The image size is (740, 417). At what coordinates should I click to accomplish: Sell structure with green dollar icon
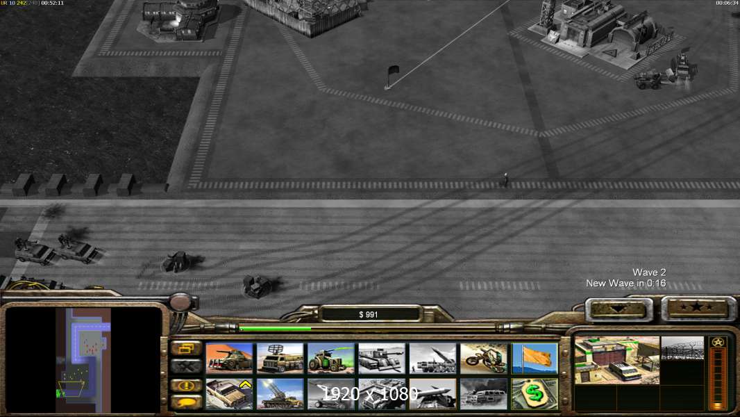coord(535,393)
